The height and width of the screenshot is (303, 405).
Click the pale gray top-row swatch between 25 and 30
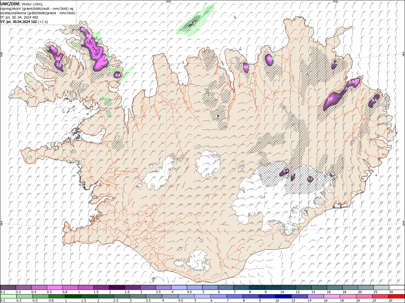pyautogui.click(x=381, y=288)
